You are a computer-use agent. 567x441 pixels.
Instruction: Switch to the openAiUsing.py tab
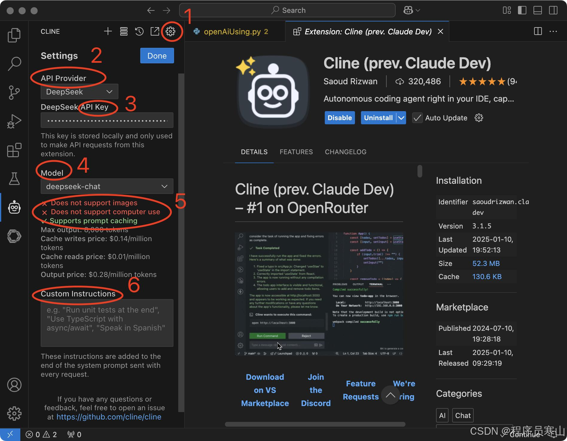coord(235,31)
